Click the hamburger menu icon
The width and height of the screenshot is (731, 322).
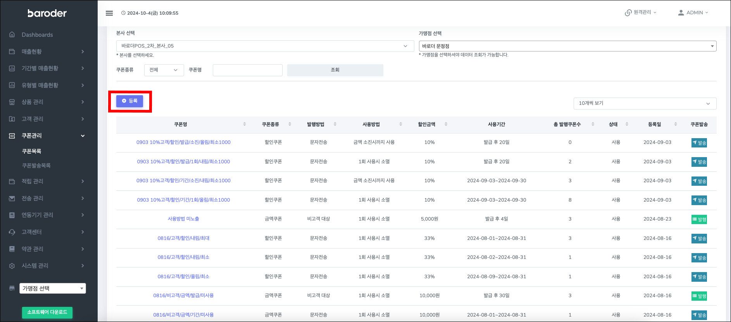[109, 13]
